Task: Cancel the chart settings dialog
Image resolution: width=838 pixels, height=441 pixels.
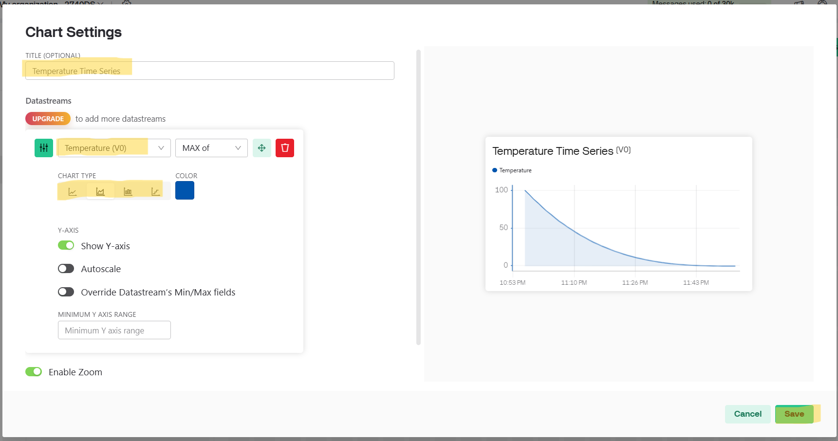Action: (x=747, y=414)
